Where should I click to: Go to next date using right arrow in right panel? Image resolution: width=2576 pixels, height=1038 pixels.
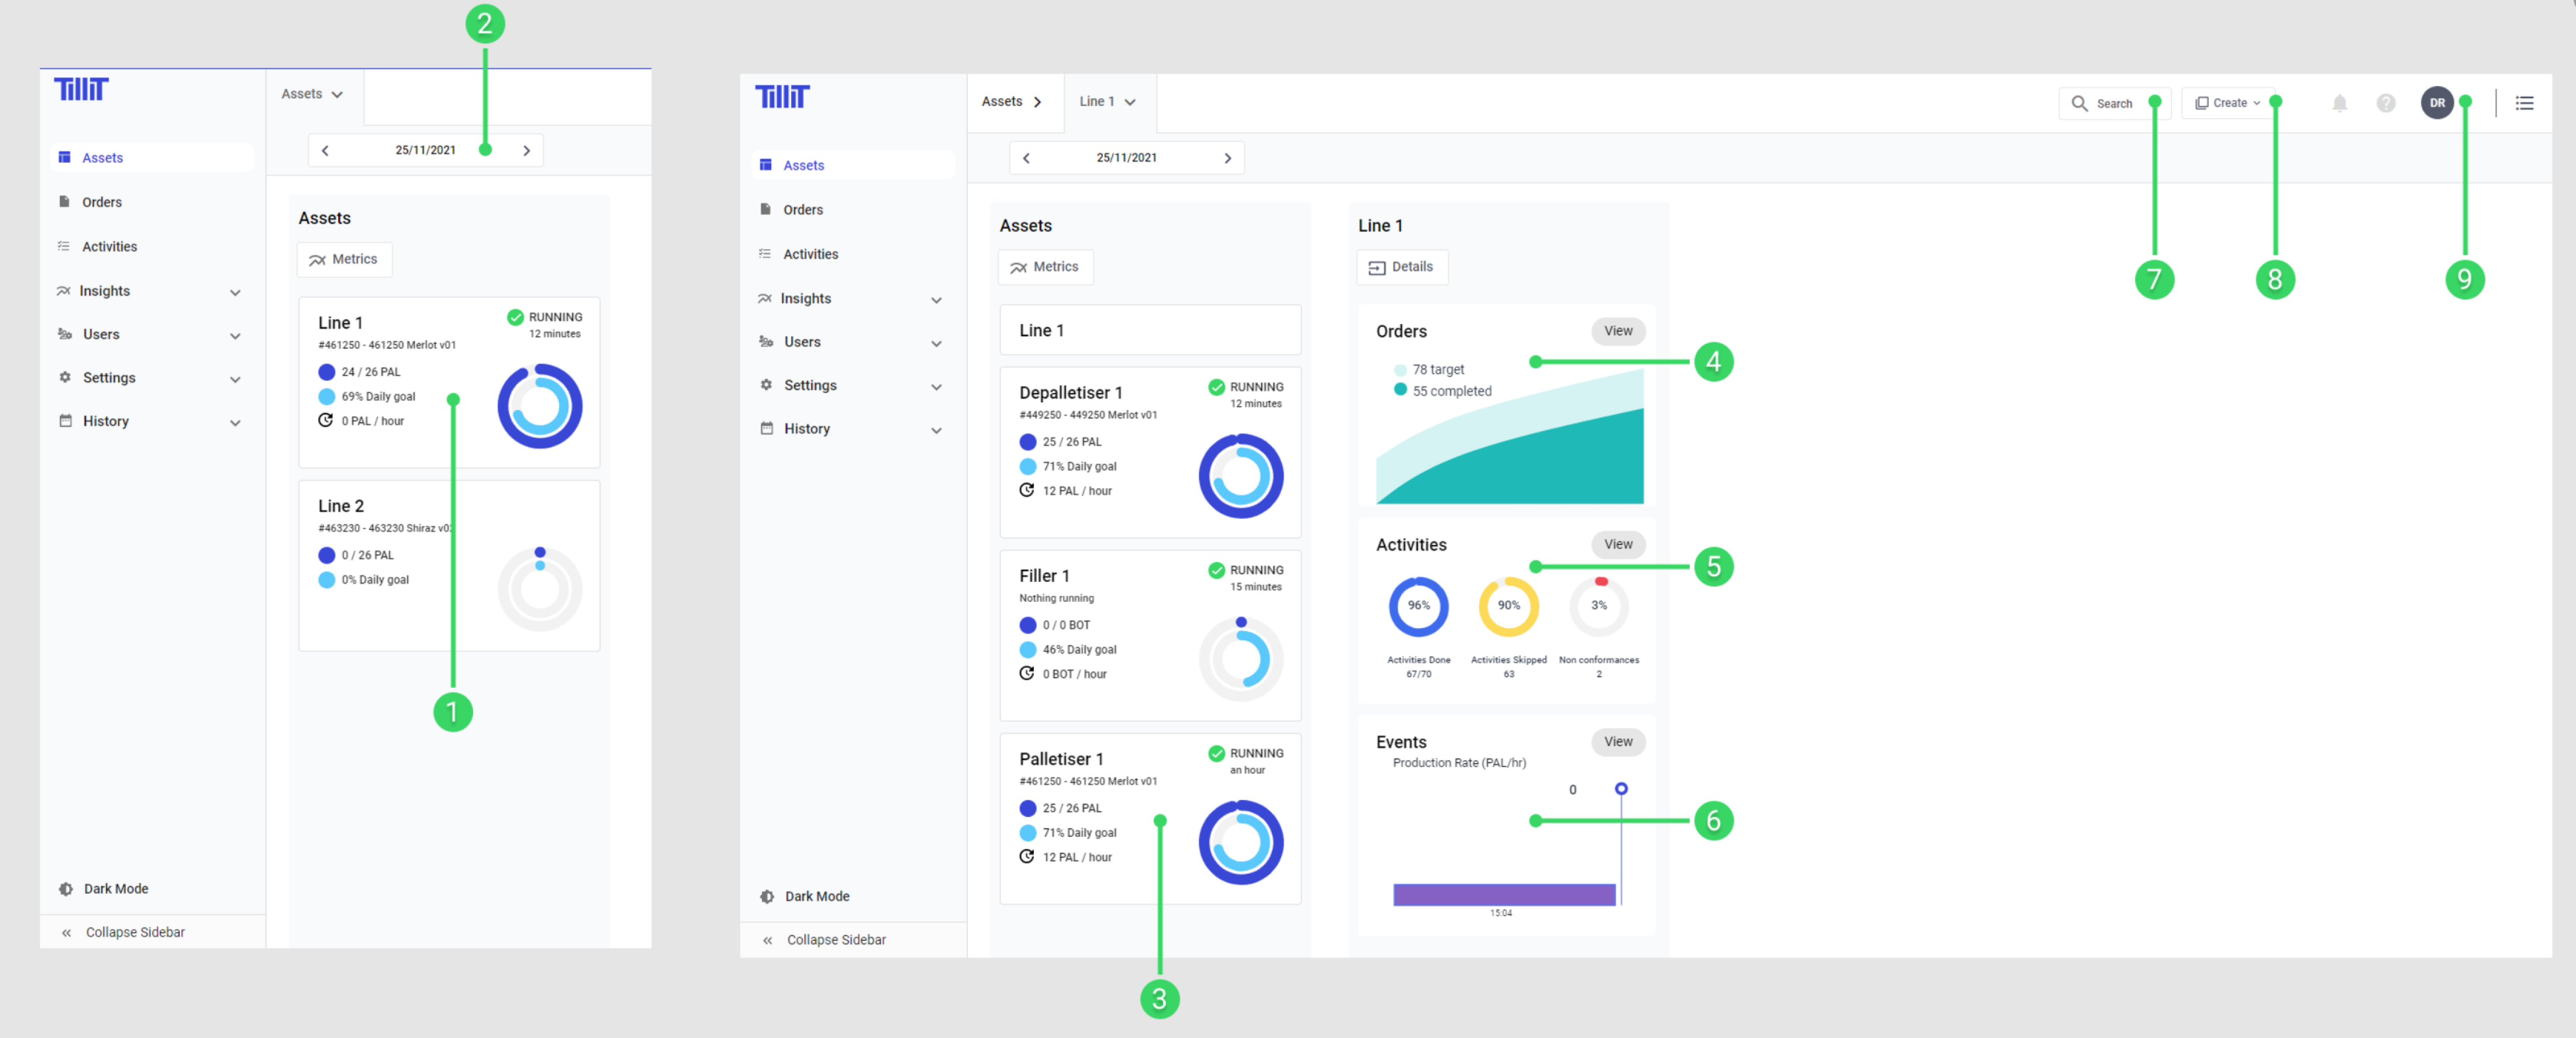[x=1227, y=158]
